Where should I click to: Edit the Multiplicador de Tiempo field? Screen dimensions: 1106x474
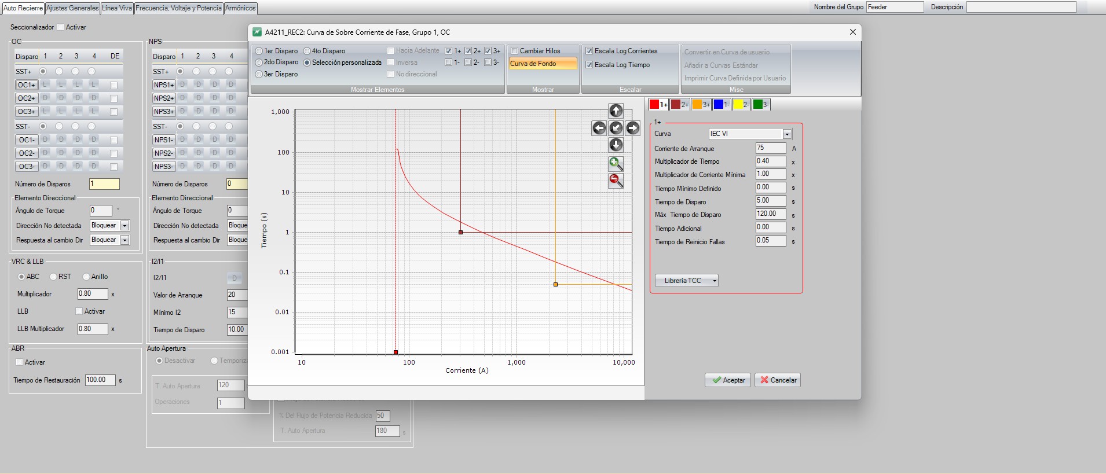pos(771,161)
